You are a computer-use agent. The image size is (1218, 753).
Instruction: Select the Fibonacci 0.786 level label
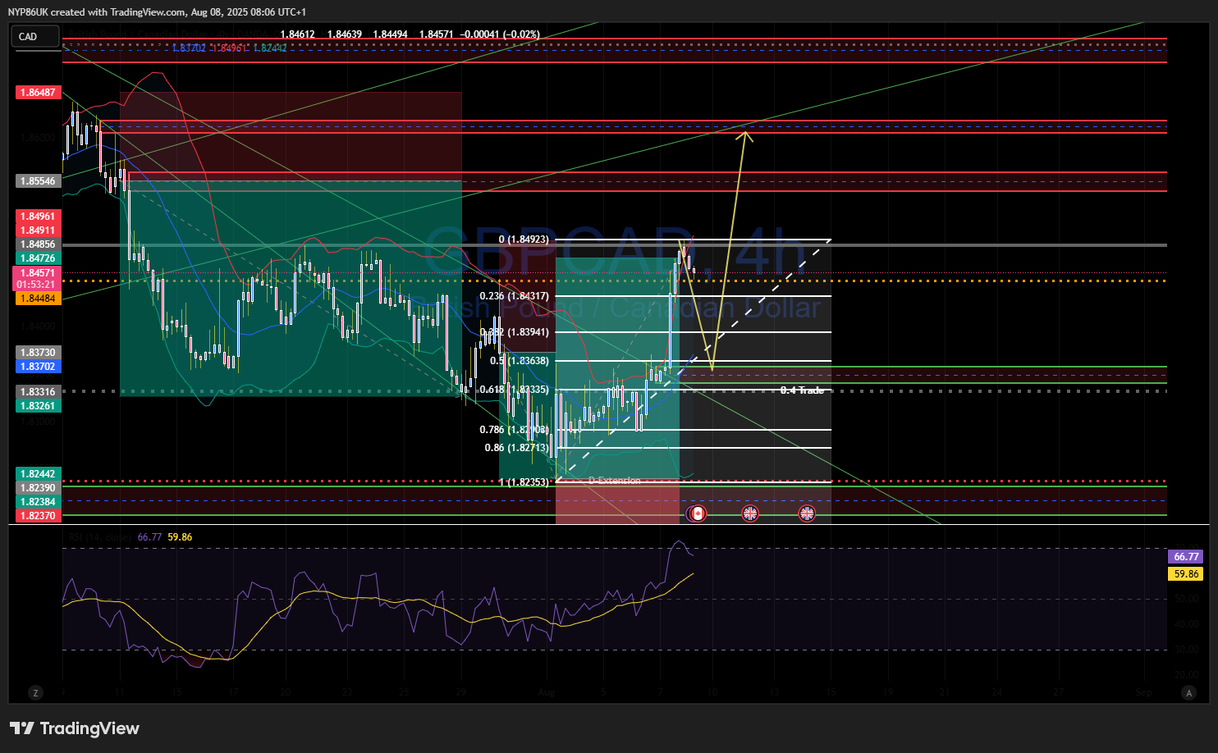pyautogui.click(x=515, y=430)
